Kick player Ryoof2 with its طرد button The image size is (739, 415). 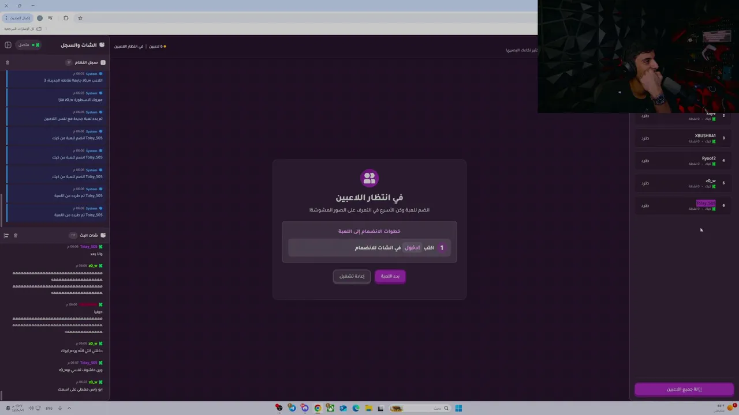coord(645,161)
